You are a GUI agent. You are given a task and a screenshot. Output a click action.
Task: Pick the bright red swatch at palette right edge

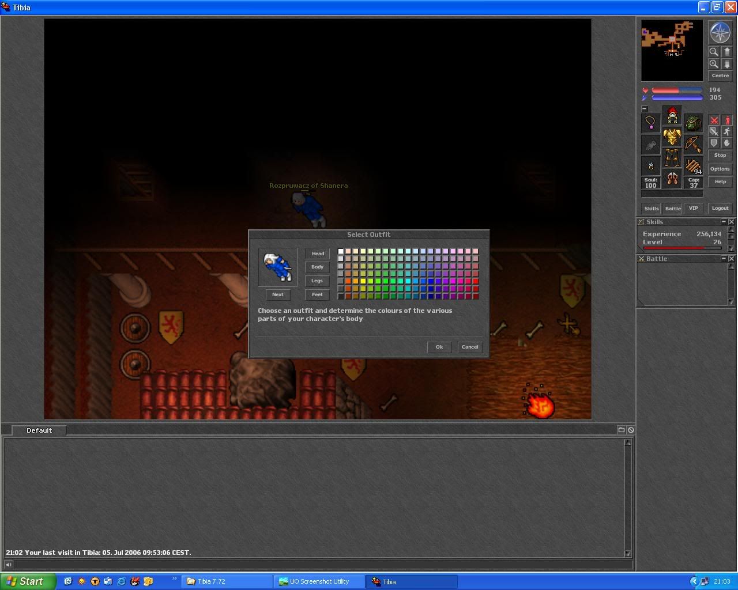click(476, 281)
